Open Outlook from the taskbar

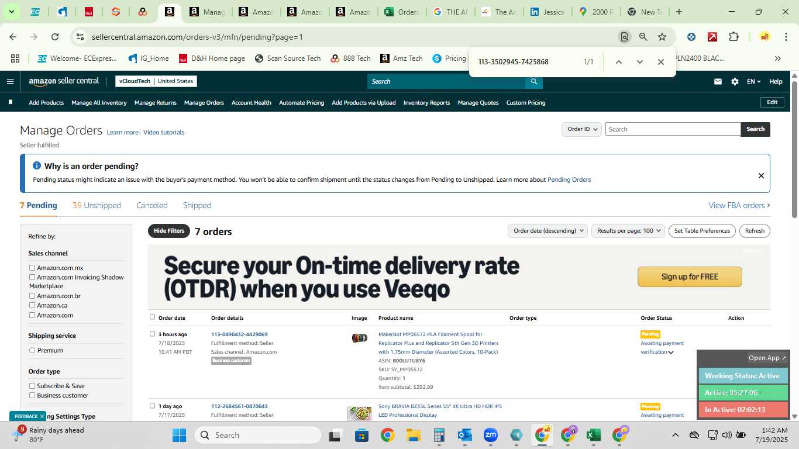465,435
